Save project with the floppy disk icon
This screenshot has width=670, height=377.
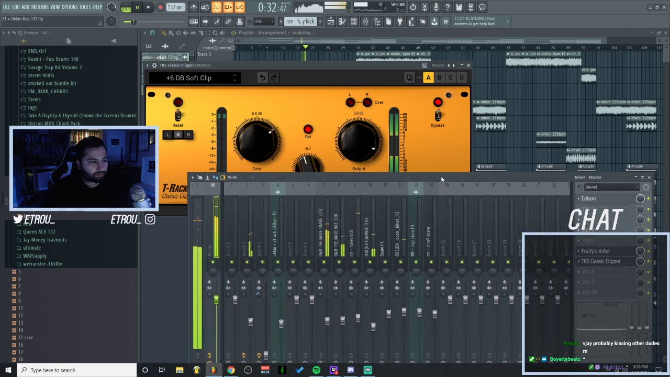point(459,7)
